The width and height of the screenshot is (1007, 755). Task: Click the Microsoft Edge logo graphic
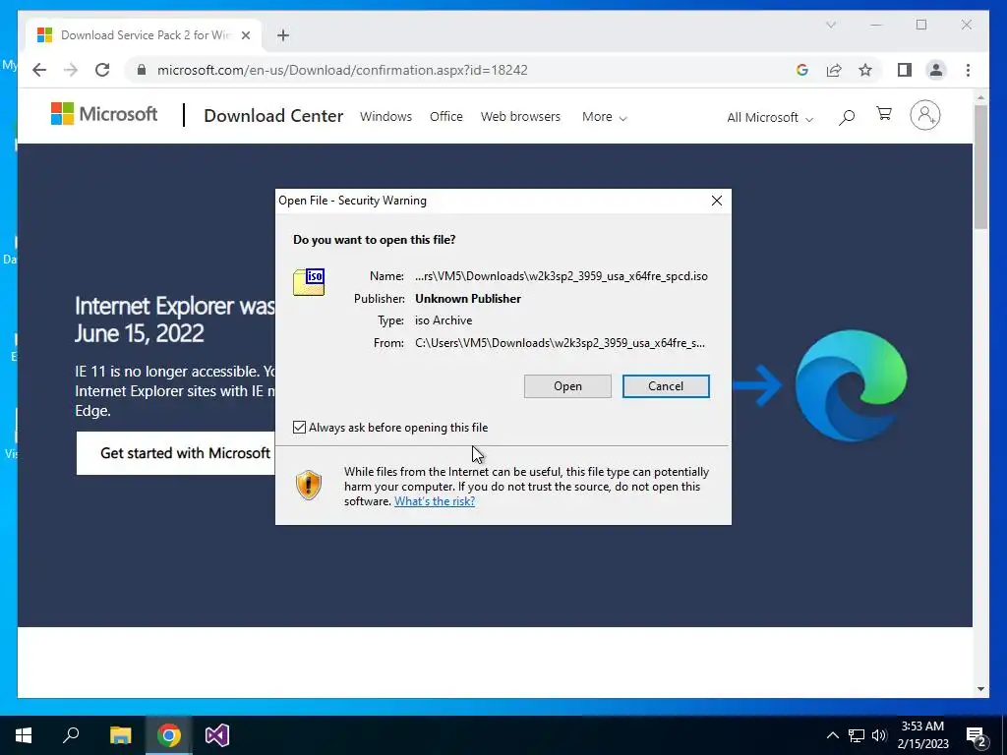[x=851, y=385]
